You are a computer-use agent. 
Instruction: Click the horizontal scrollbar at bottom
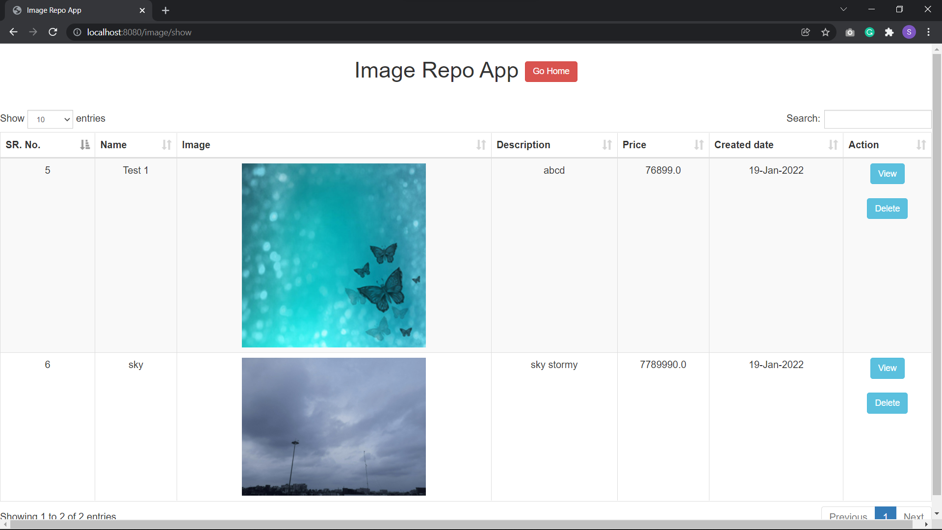tap(461, 525)
